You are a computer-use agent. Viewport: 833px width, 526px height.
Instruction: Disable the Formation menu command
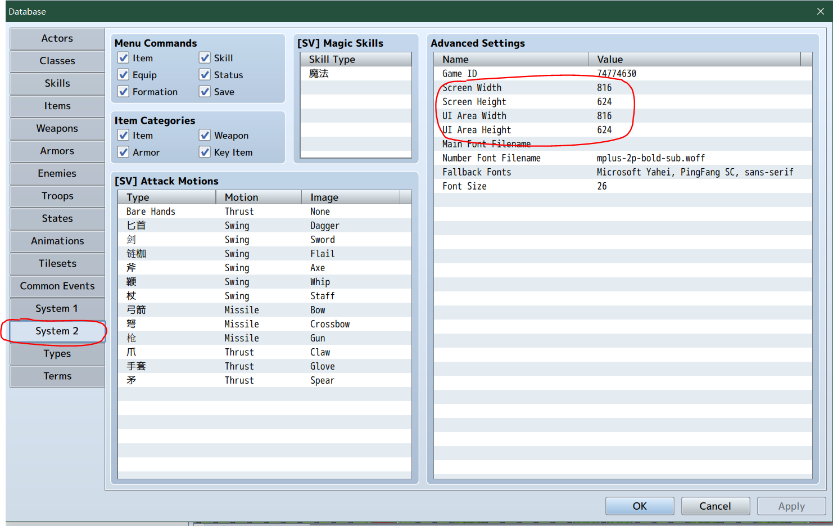[x=124, y=92]
